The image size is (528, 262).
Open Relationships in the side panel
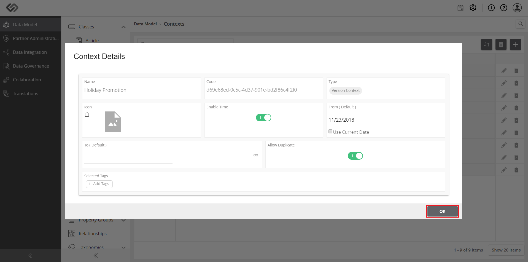pos(93,234)
